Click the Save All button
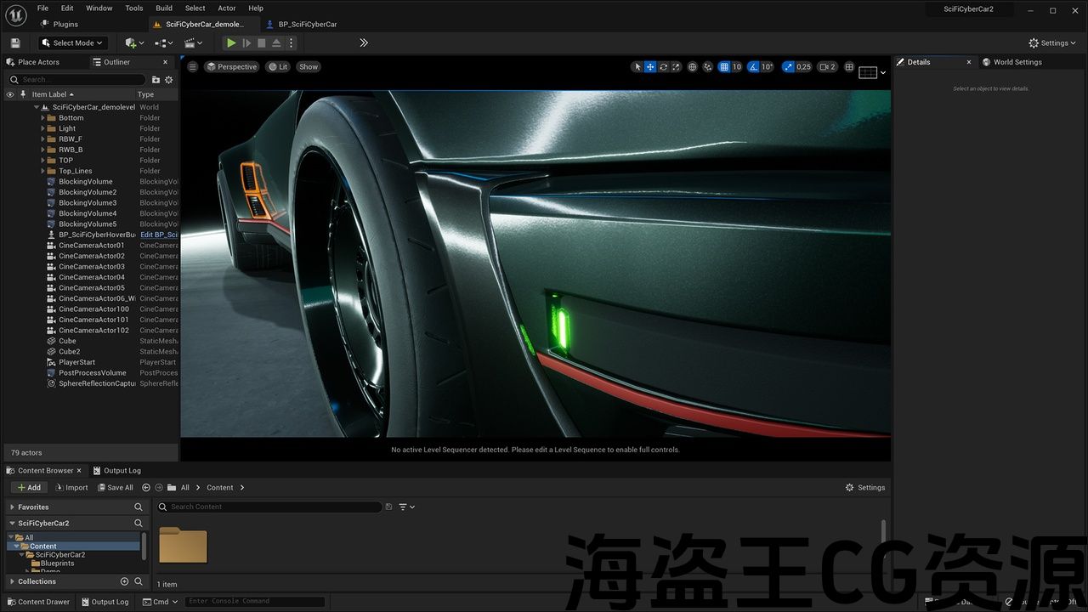Image resolution: width=1088 pixels, height=612 pixels. (x=115, y=488)
